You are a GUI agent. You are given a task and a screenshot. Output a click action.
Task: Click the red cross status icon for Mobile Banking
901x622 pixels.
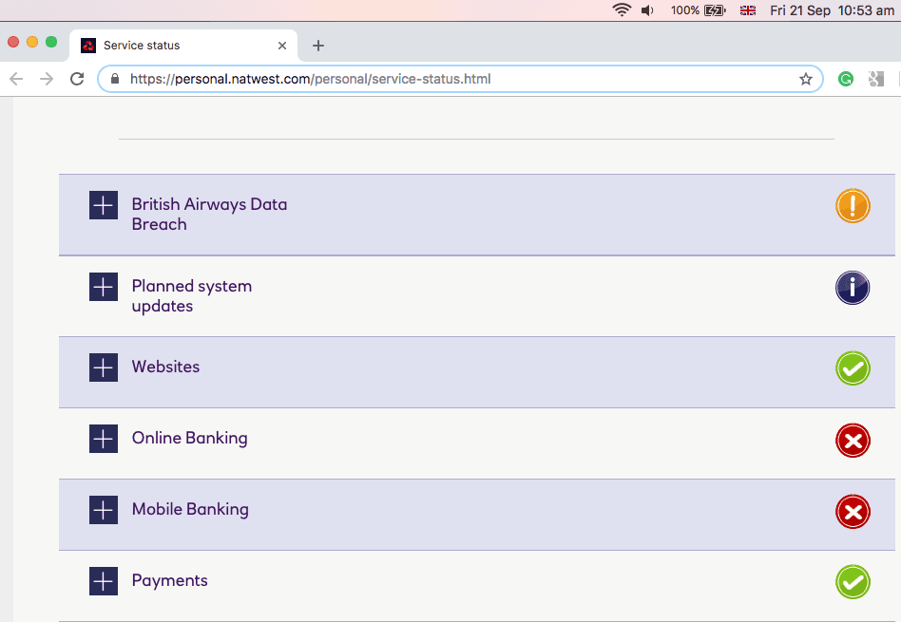(853, 512)
